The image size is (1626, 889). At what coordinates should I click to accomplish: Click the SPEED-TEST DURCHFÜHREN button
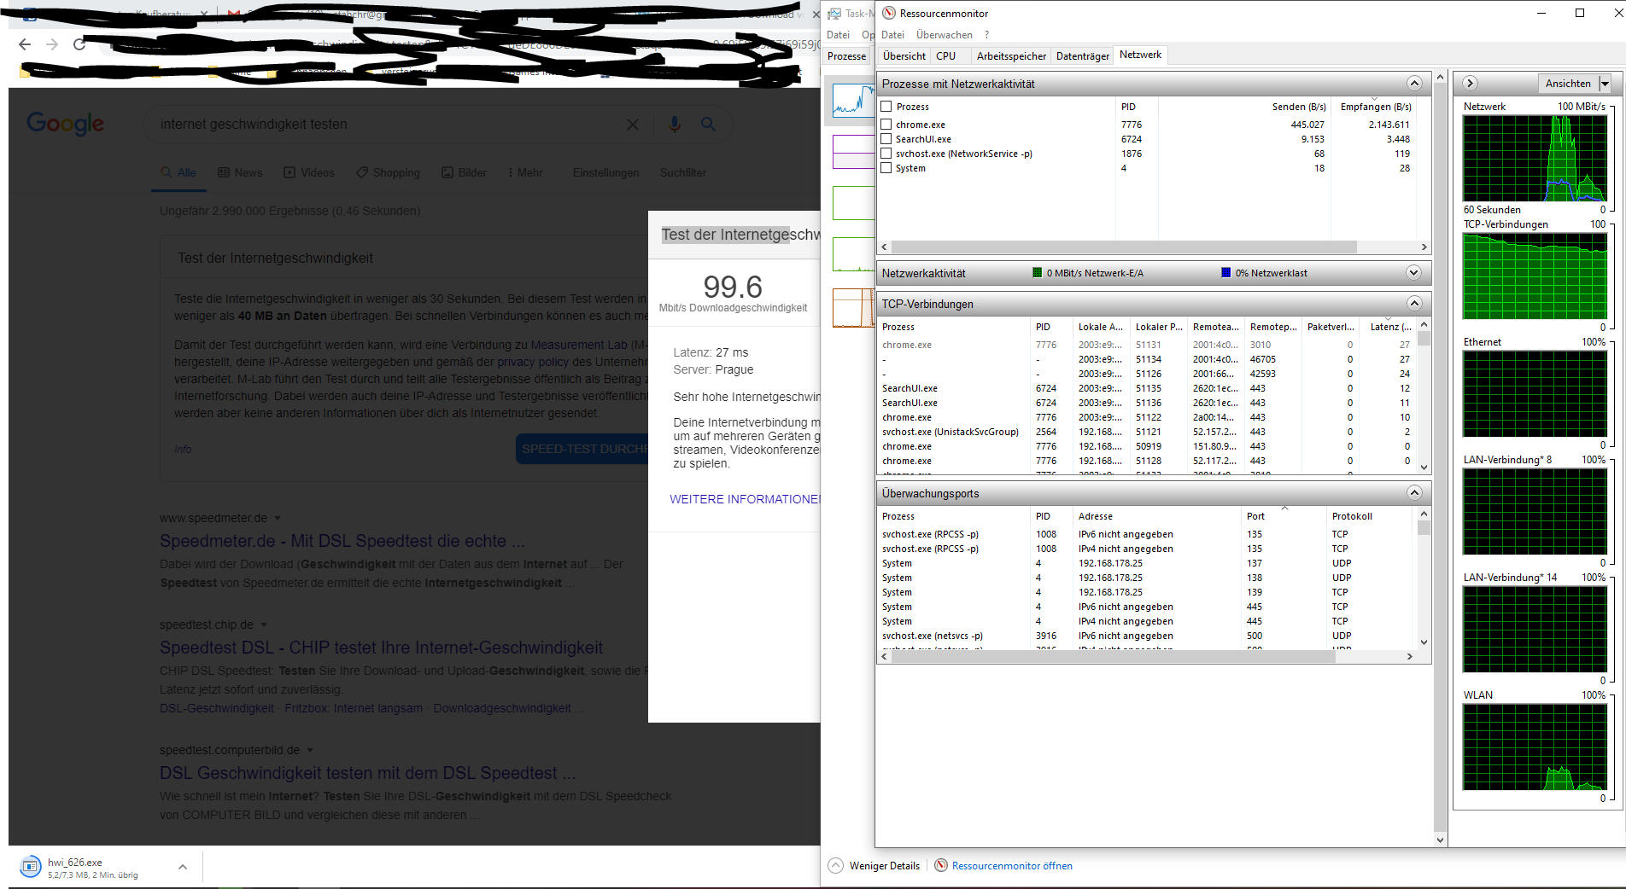click(x=582, y=450)
